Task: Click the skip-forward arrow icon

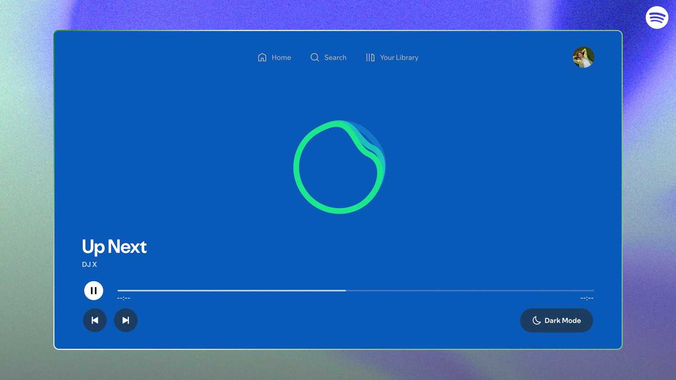Action: (x=126, y=320)
